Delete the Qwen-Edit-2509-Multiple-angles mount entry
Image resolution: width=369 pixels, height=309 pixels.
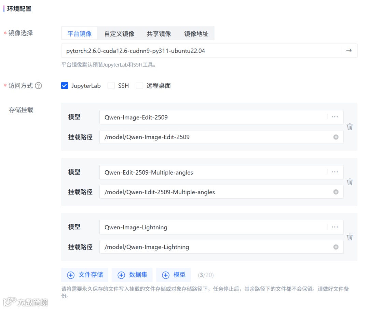(x=350, y=182)
